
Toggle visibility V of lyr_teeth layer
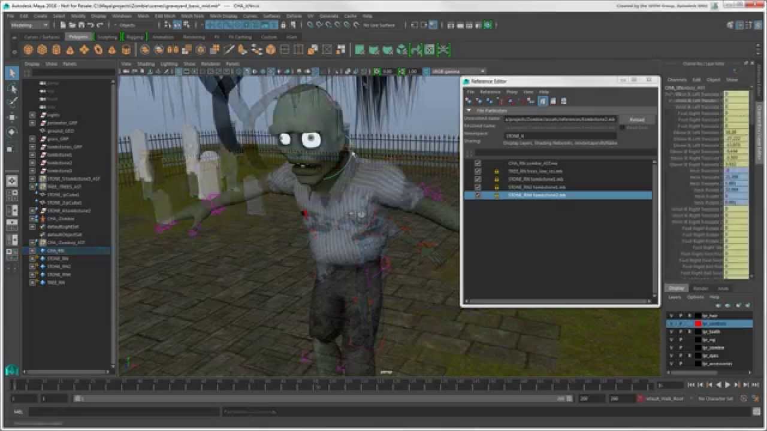coord(671,332)
